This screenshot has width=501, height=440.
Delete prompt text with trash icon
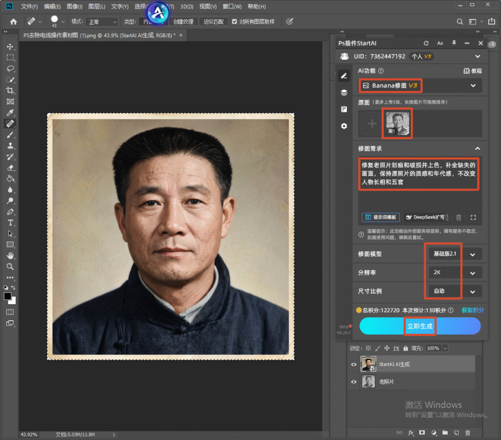click(459, 218)
